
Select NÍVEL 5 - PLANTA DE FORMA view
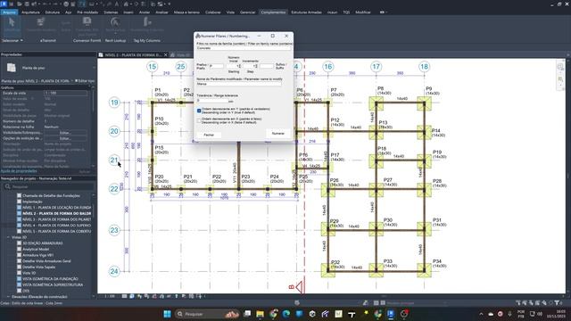click(x=56, y=231)
